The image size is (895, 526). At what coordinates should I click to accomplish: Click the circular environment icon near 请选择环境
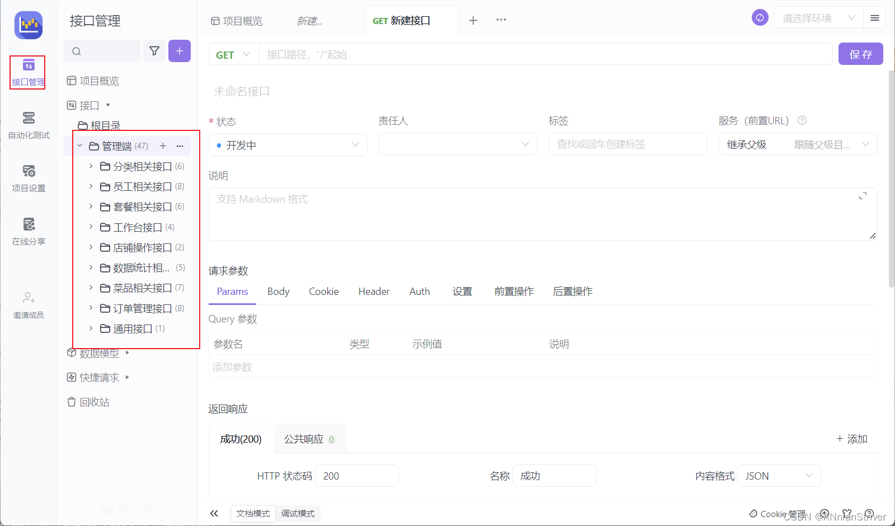[760, 17]
